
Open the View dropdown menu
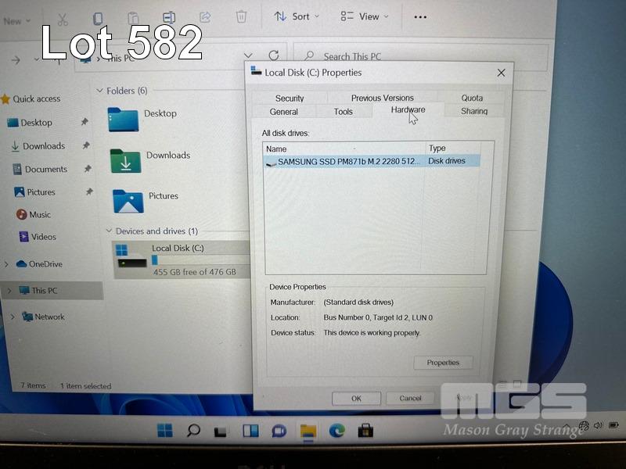click(x=365, y=16)
